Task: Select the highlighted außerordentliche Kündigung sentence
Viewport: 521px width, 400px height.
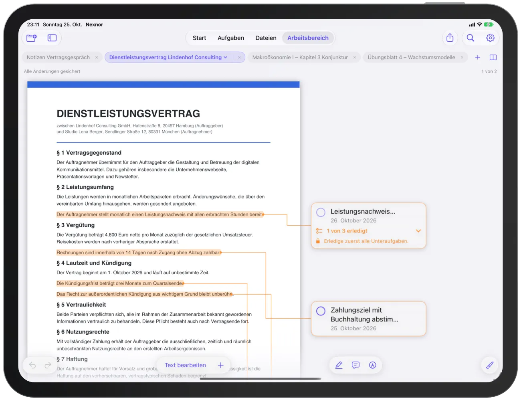Action: [x=145, y=294]
